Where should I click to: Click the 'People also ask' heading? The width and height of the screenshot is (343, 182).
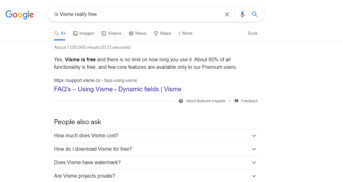pos(77,122)
